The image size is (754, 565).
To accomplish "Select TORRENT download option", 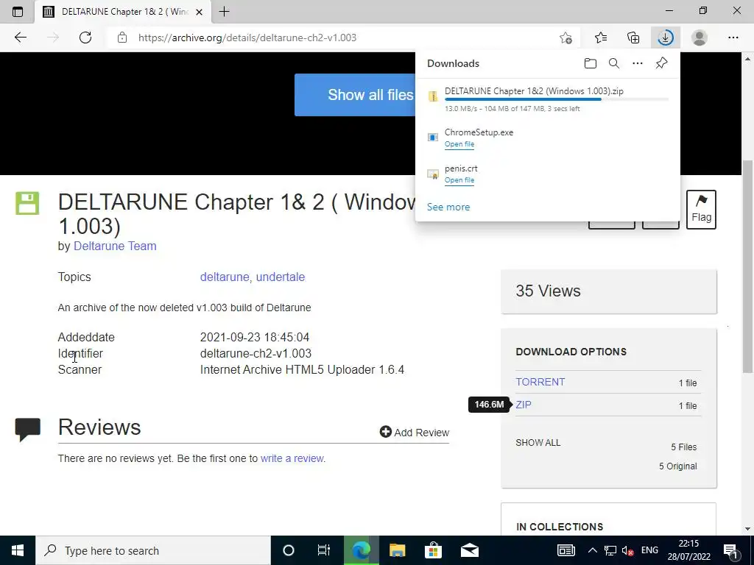I will pos(540,382).
